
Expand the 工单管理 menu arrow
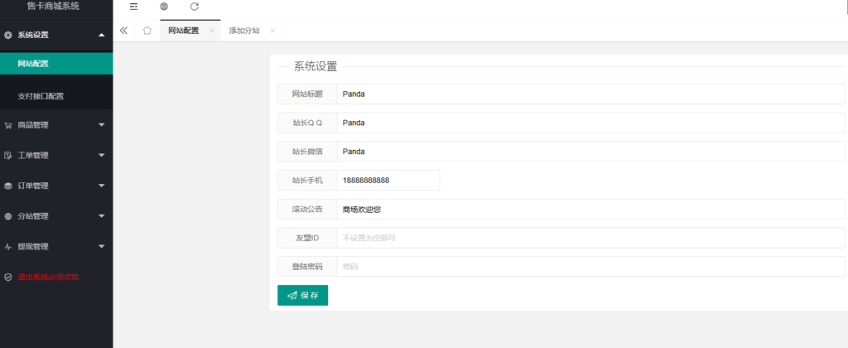point(101,155)
